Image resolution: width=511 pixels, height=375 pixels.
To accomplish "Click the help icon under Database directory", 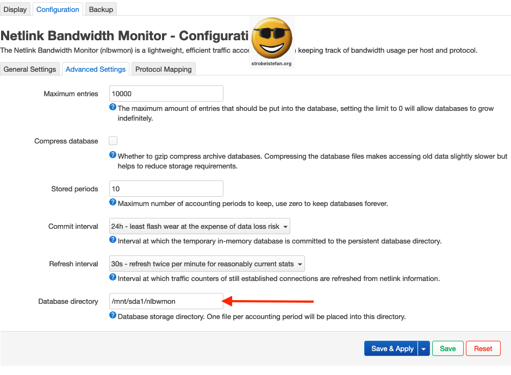I will 113,315.
